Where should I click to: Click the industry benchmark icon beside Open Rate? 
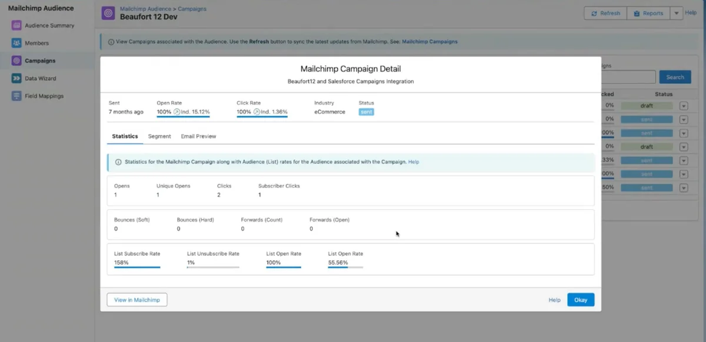coord(177,112)
